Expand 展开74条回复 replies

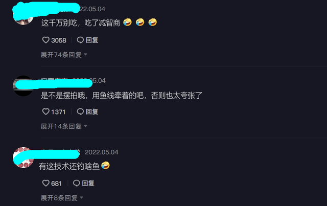pyautogui.click(x=64, y=55)
